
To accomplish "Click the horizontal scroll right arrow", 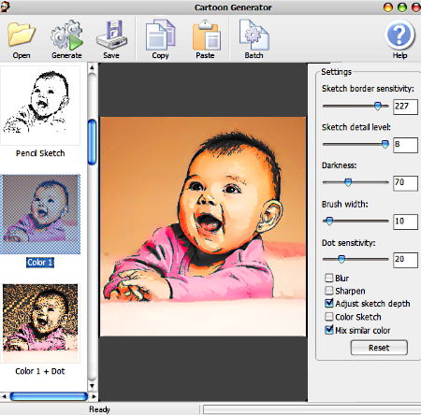I will click(x=94, y=396).
